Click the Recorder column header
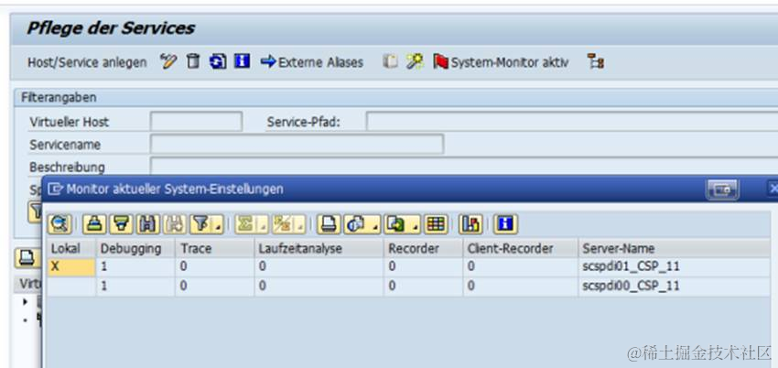This screenshot has height=368, width=778. (424, 248)
